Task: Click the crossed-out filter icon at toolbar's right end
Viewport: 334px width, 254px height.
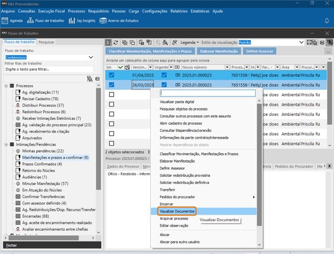Action: pyautogui.click(x=330, y=43)
